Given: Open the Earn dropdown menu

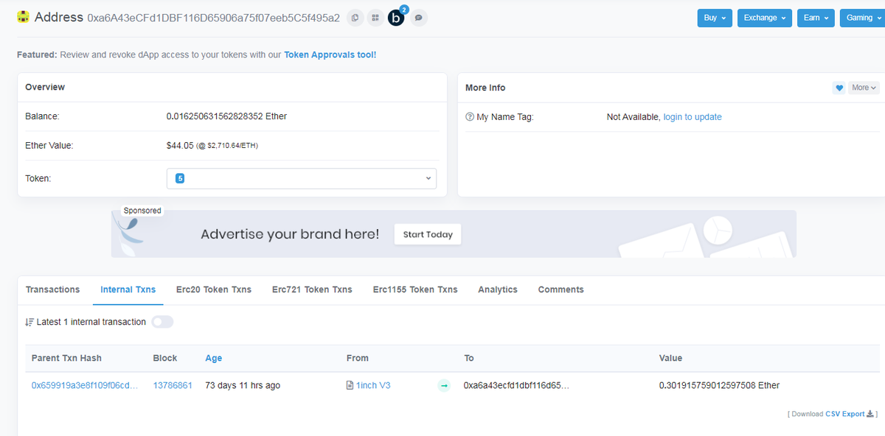Looking at the screenshot, I should 816,18.
